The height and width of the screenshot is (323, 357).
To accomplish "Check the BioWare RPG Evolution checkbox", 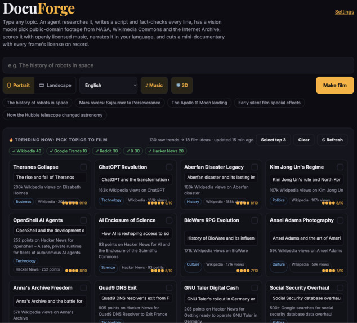I will 255,220.
